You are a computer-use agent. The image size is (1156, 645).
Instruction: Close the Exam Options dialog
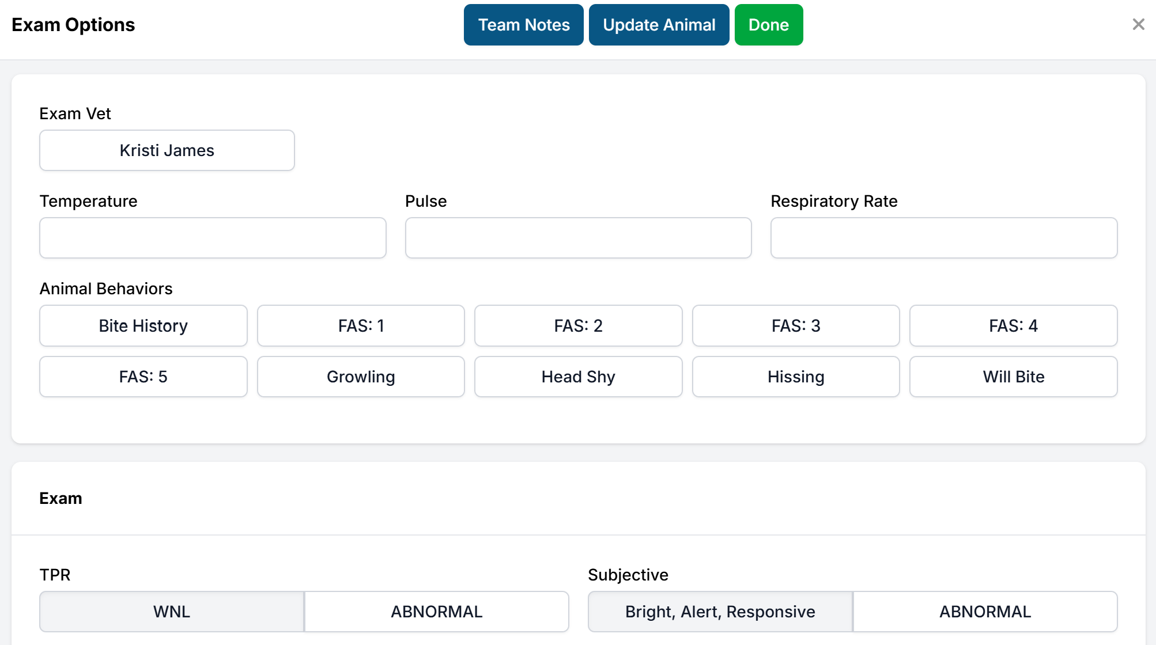[x=1138, y=24]
